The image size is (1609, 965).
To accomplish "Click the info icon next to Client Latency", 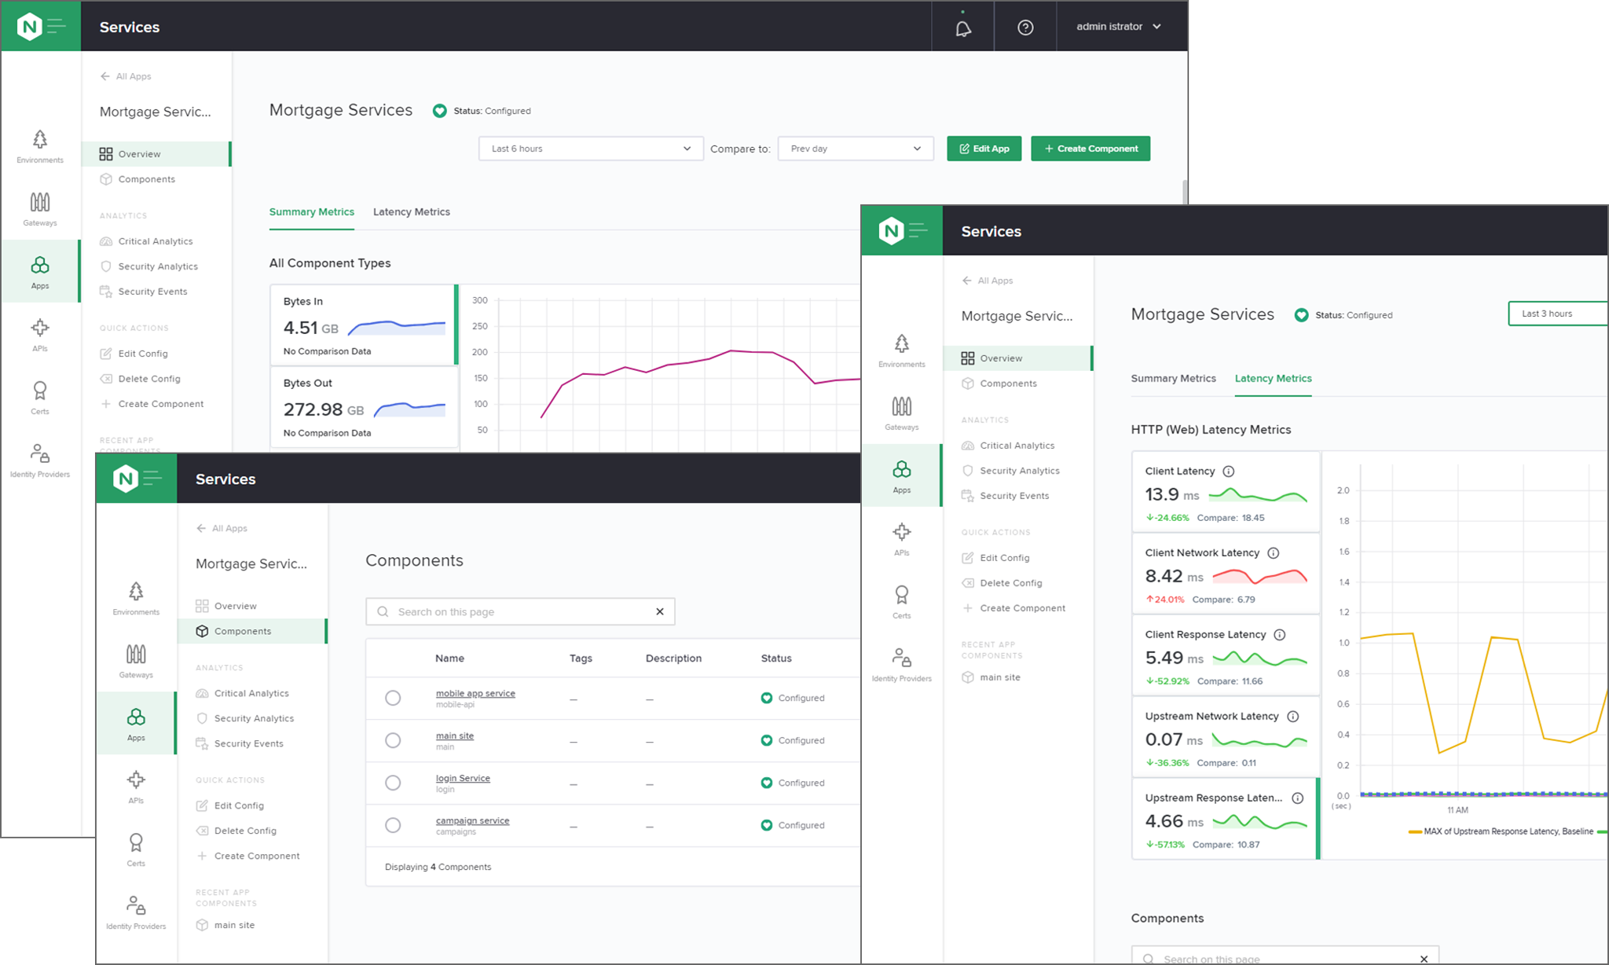I will (x=1229, y=471).
